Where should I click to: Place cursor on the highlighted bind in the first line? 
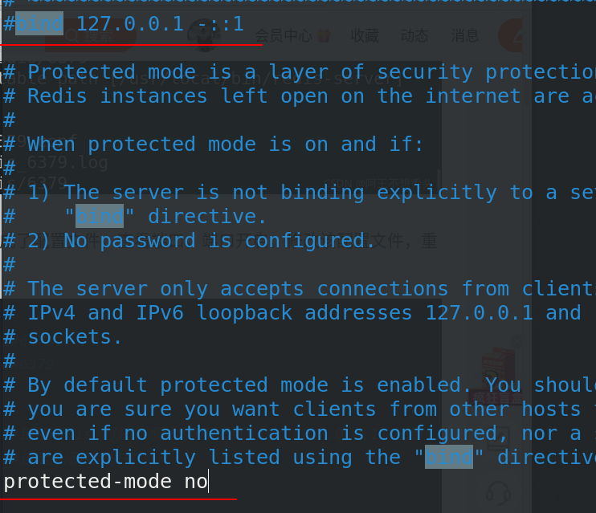[39, 23]
